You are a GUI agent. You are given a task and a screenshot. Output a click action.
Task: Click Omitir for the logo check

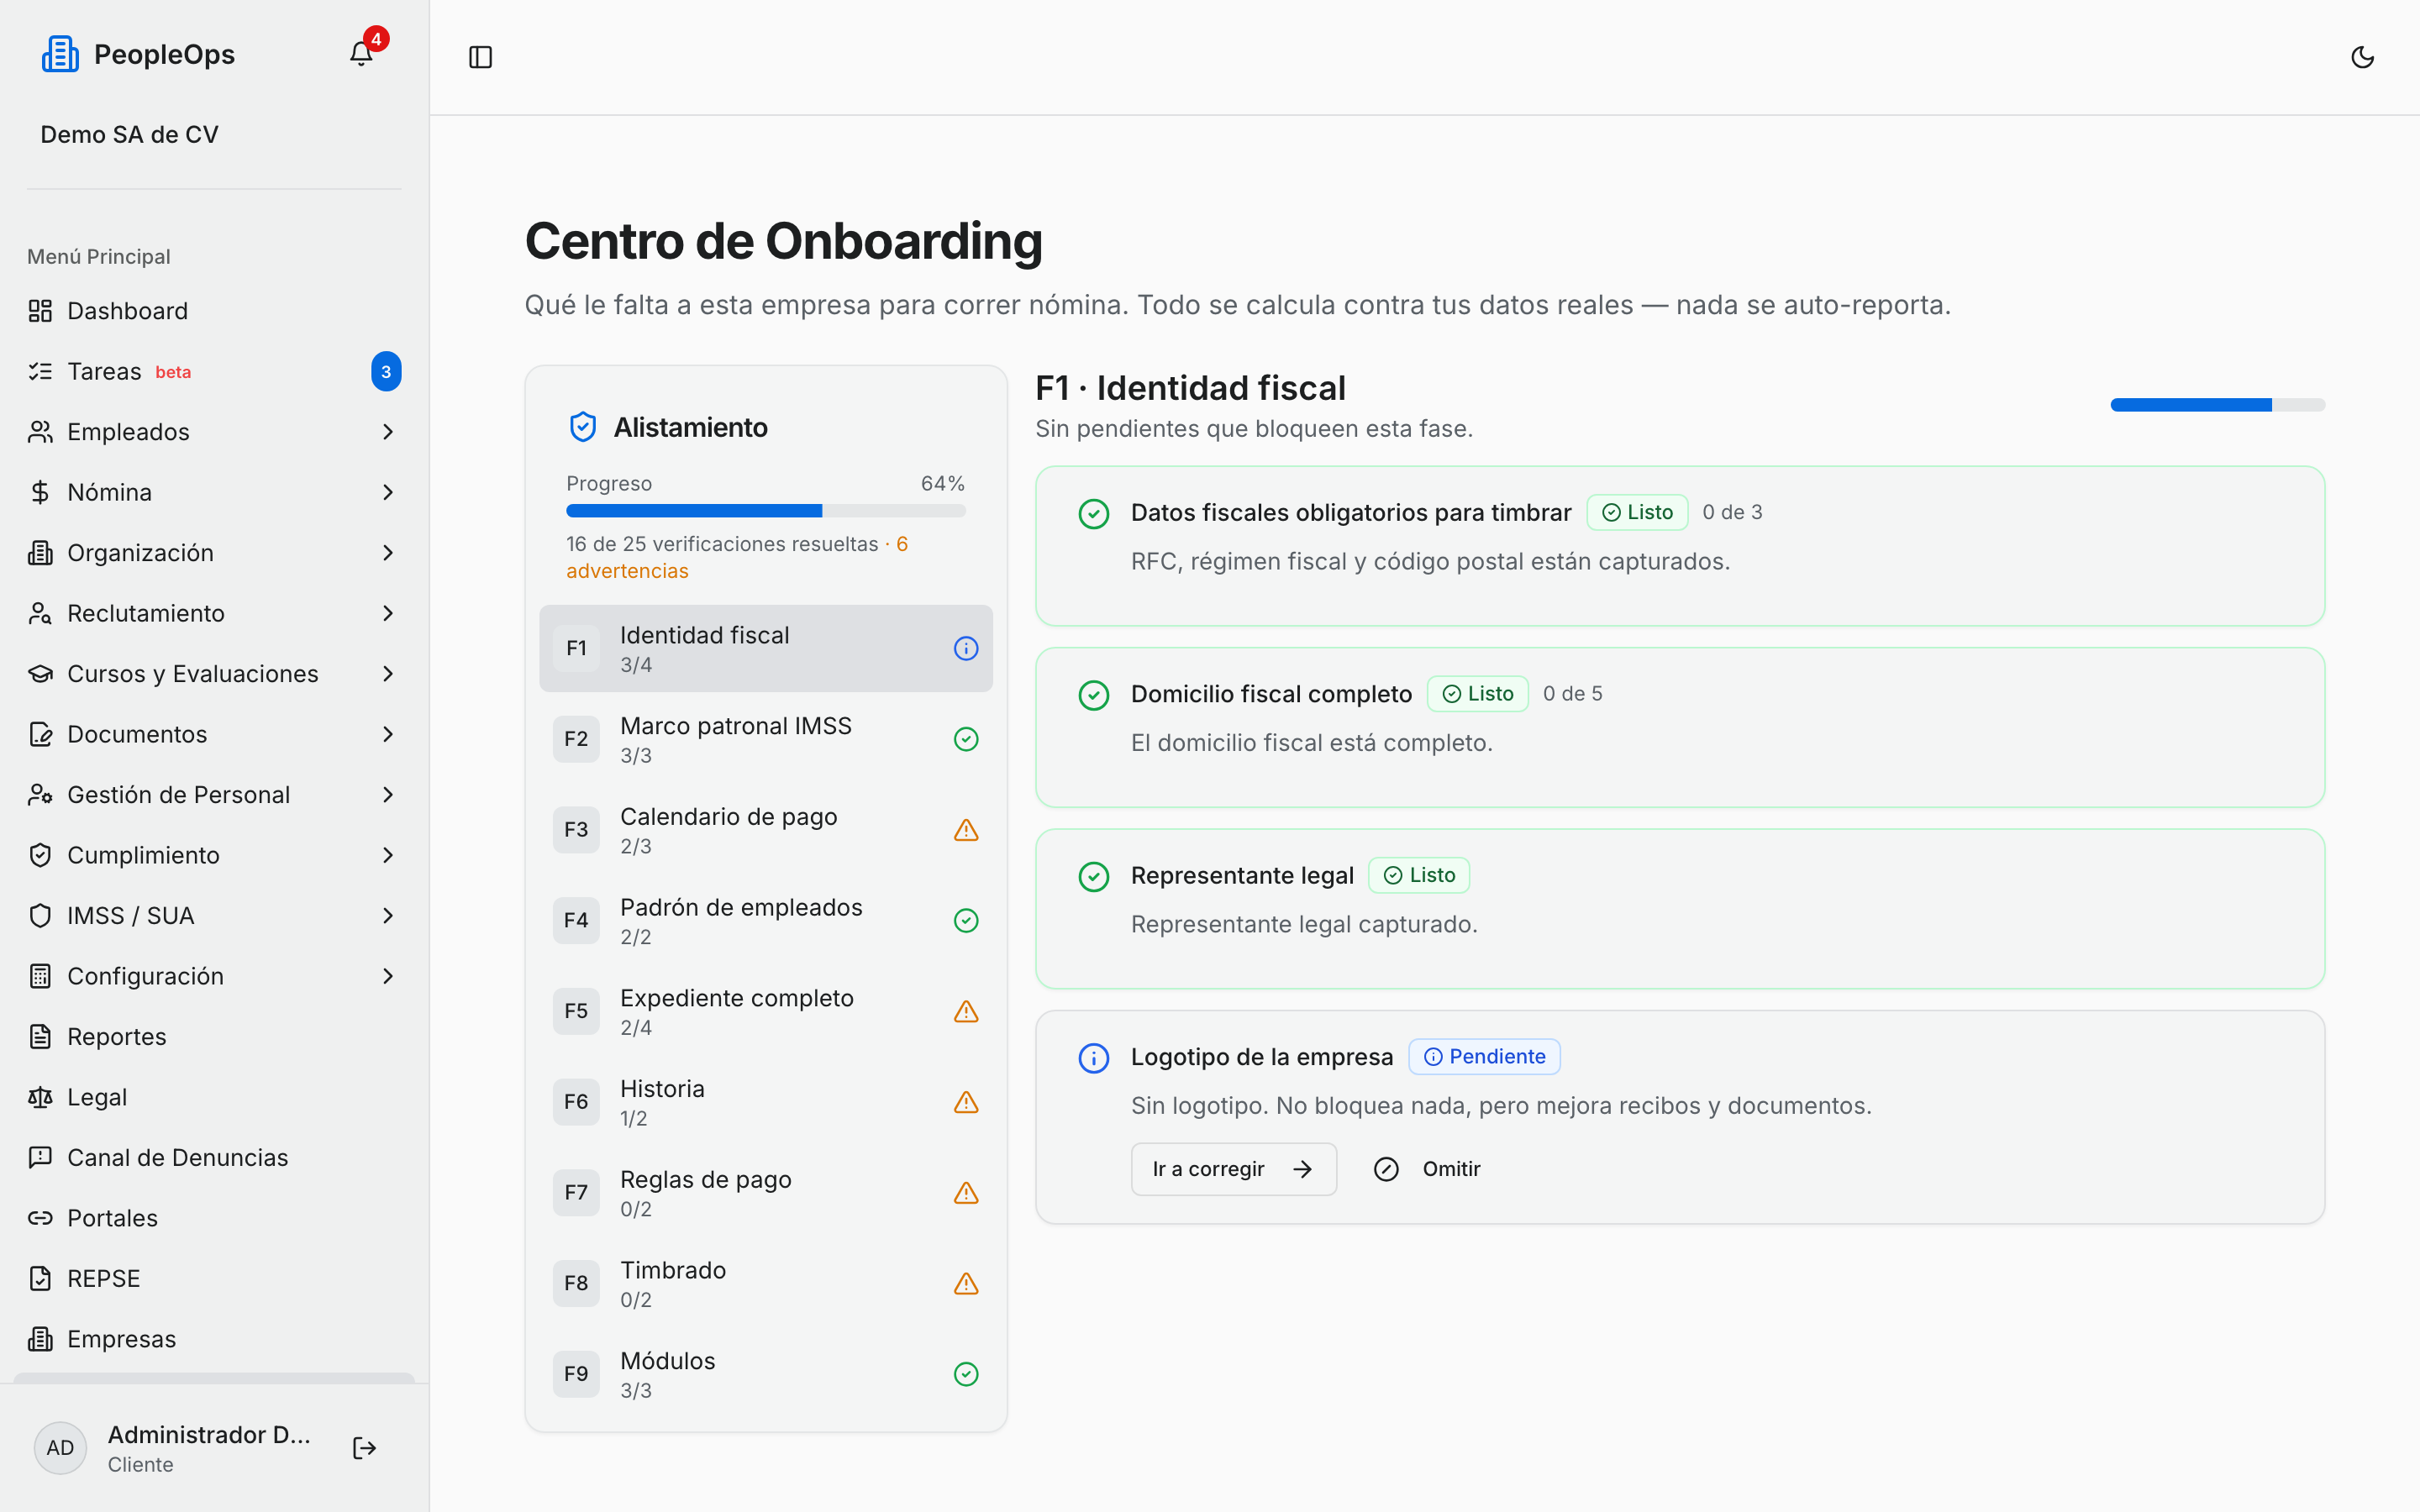(x=1427, y=1169)
